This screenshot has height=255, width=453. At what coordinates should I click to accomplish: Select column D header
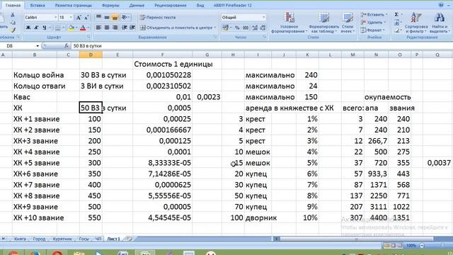91,55
